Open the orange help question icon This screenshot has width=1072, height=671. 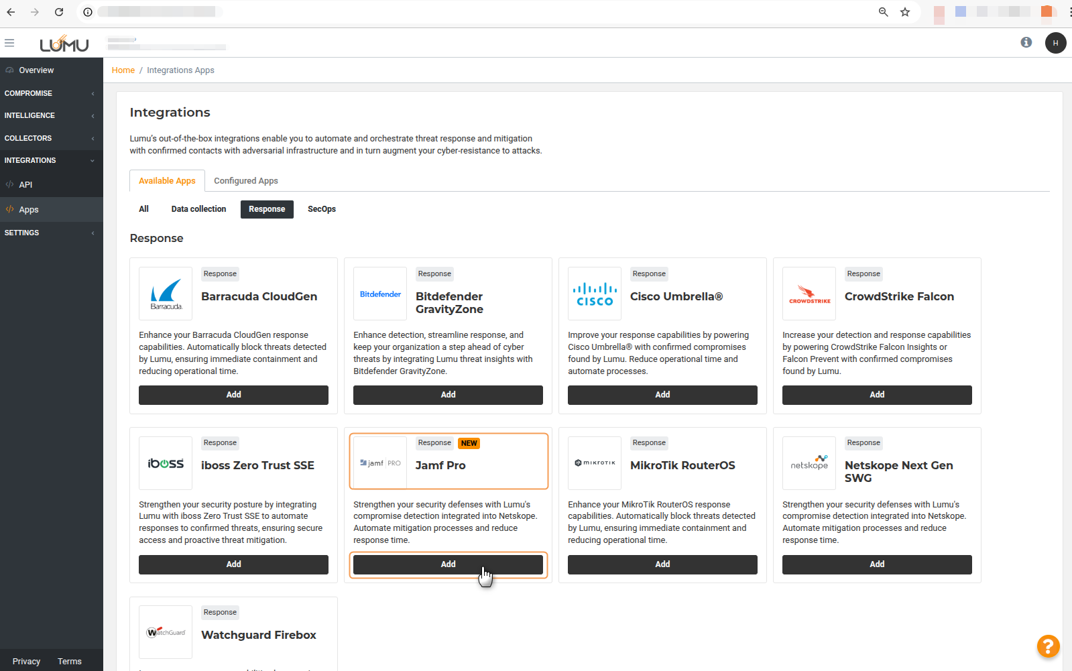pos(1048,646)
